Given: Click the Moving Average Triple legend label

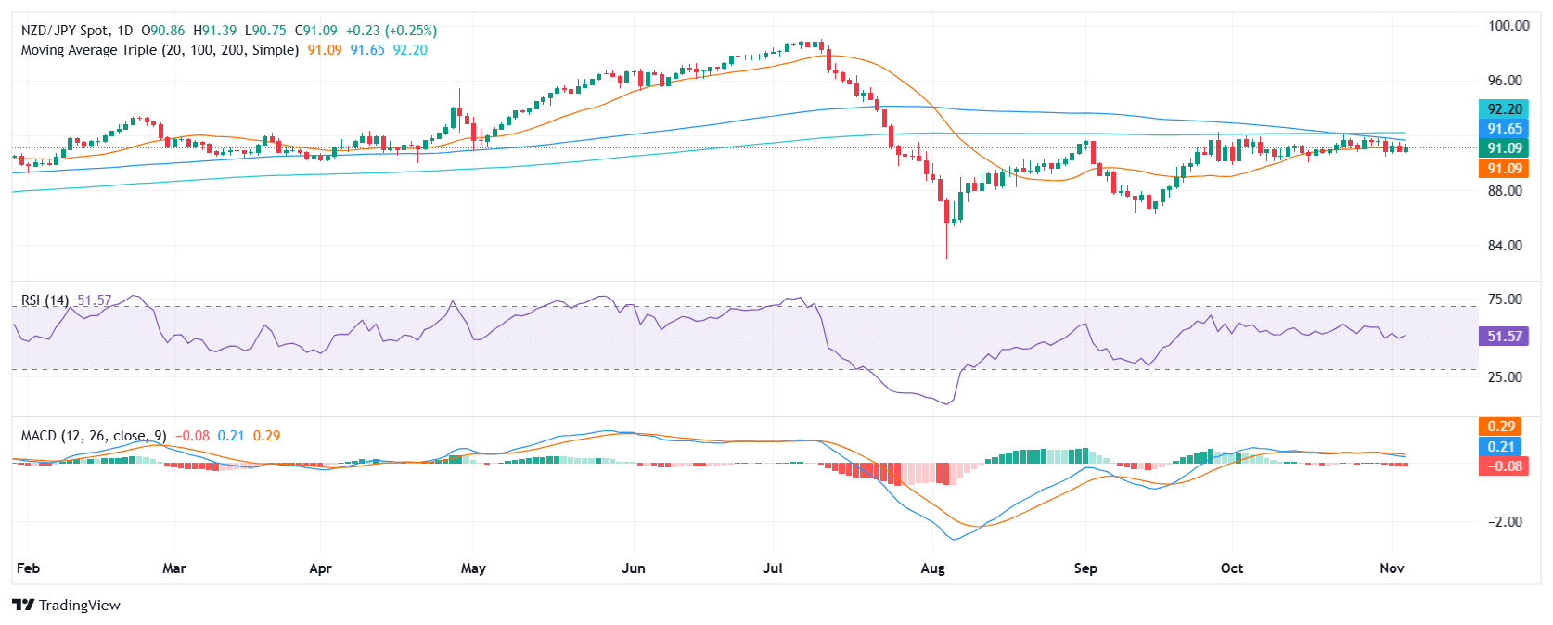Looking at the screenshot, I should [x=160, y=50].
